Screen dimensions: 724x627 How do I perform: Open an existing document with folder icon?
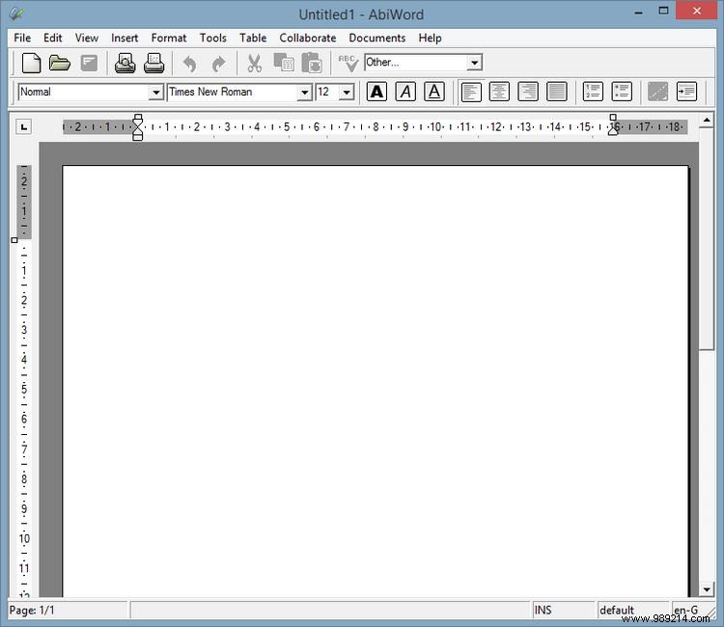coord(60,63)
